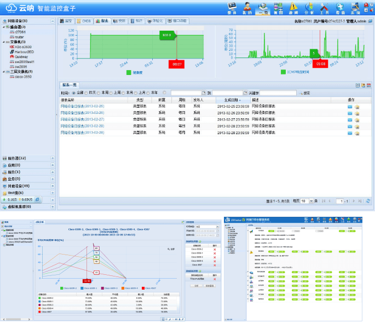This screenshot has height=323, width=375.
Task: Click the refresh icon in pagination bar
Action: tap(368, 201)
